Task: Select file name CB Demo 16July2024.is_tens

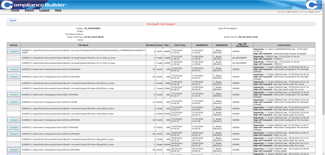Action: [x=68, y=114]
